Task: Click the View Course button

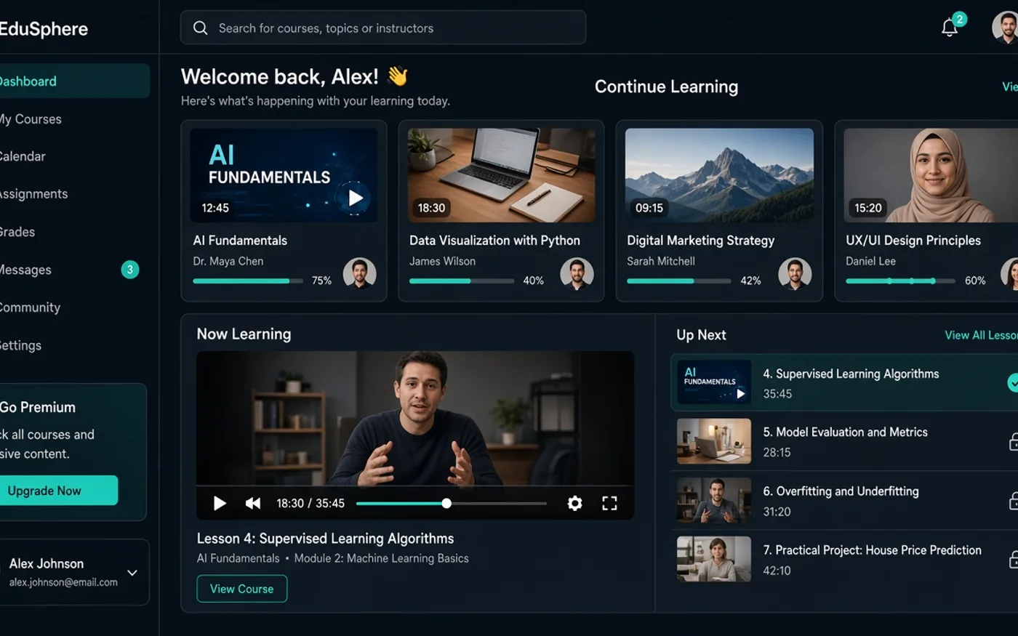Action: (242, 589)
